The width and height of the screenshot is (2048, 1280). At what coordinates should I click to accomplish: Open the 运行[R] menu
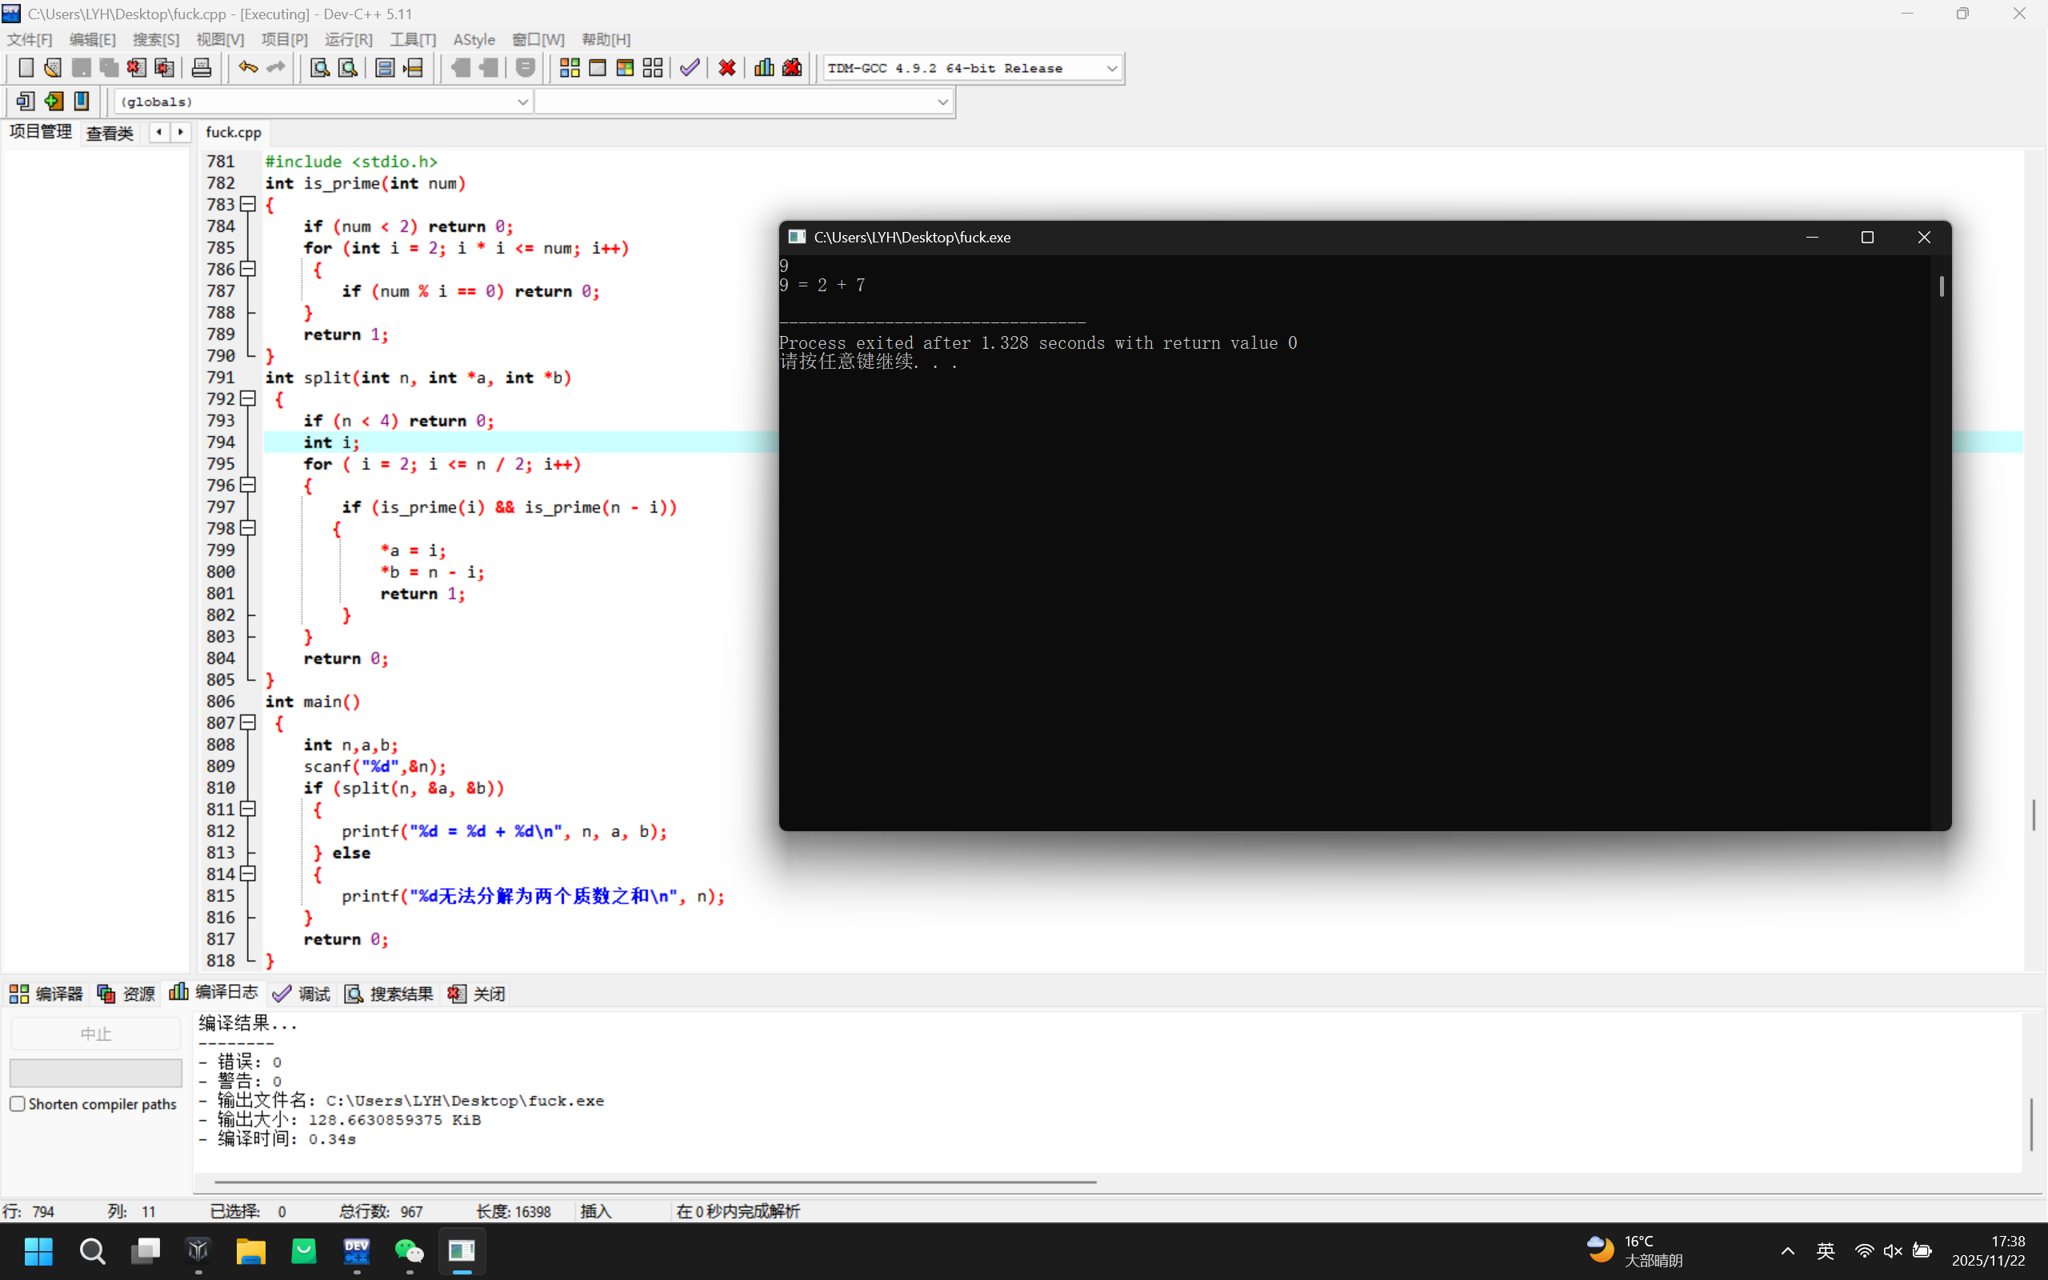click(x=348, y=40)
